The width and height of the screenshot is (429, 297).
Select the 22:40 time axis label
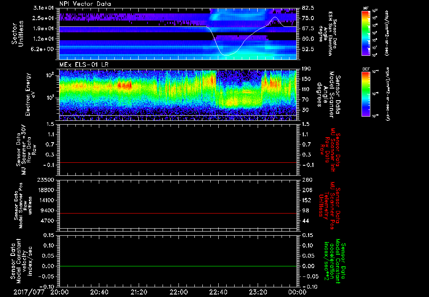pyautogui.click(x=218, y=291)
